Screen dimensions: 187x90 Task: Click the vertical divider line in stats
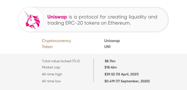point(93,71)
